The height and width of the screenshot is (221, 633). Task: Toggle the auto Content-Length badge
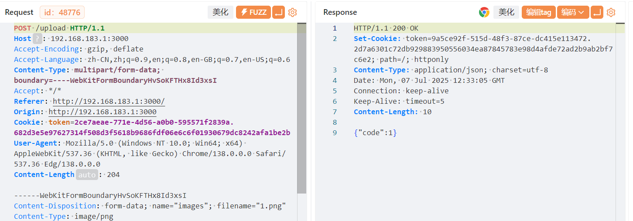86,174
